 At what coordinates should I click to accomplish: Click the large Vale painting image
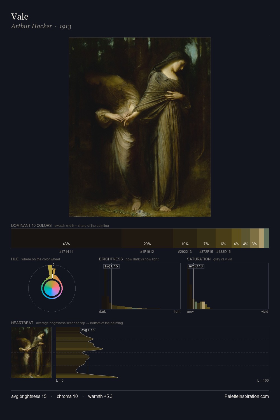tap(140, 127)
